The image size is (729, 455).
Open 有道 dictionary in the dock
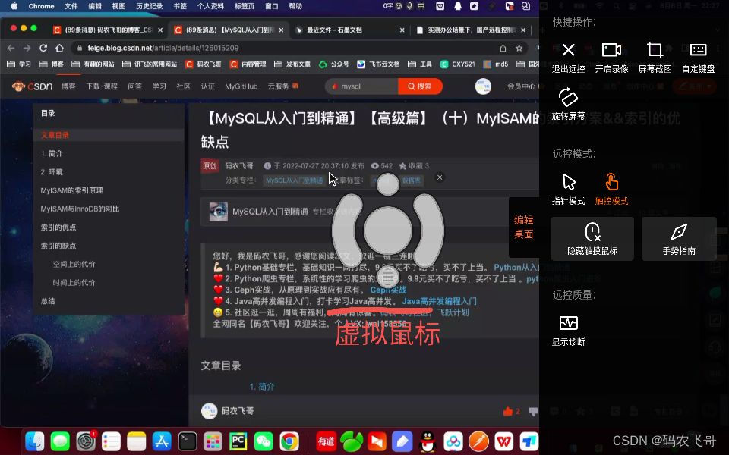326,441
